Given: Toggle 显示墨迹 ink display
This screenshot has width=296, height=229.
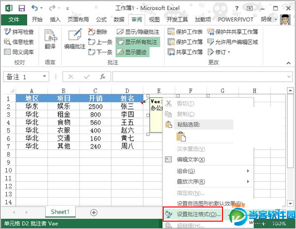Looking at the screenshot, I should click(132, 52).
